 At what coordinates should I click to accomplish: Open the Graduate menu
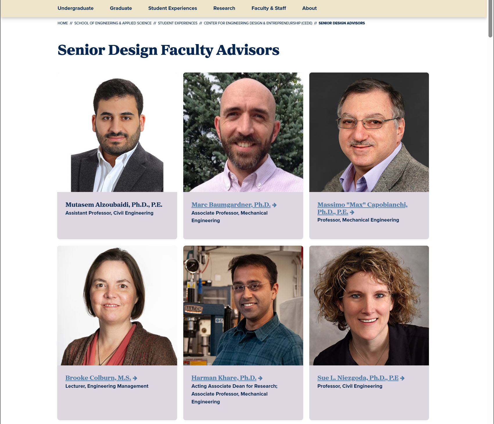click(x=121, y=8)
